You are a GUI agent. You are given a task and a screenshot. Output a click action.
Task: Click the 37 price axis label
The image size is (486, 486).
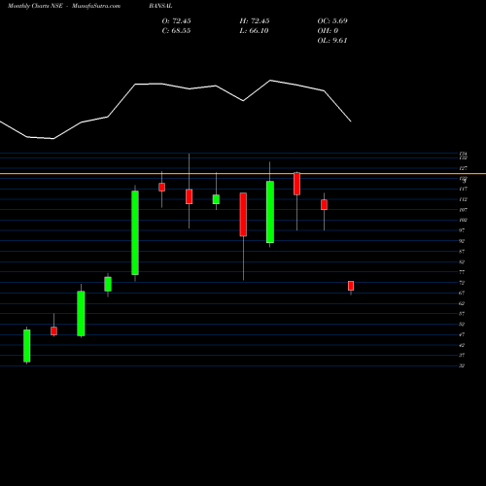pos(462,355)
